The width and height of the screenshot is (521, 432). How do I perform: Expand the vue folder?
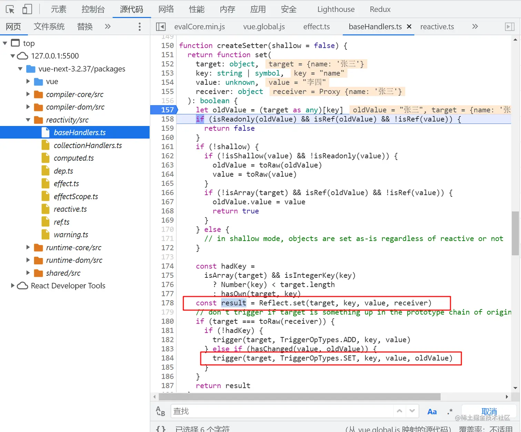28,82
